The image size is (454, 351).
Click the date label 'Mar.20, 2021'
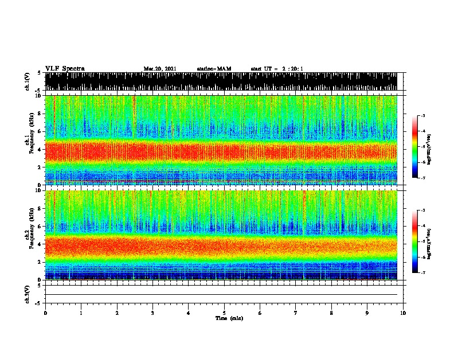(x=160, y=69)
